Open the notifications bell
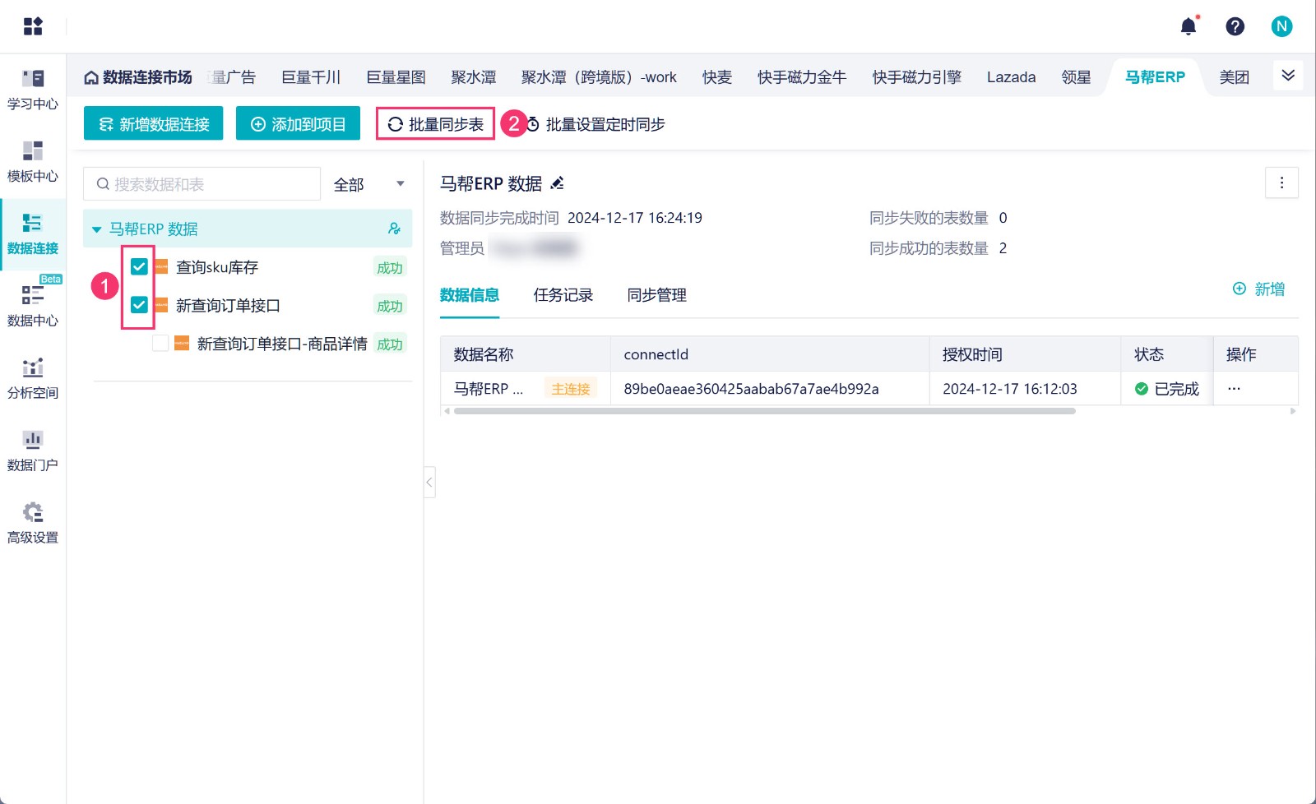Viewport: 1316px width, 804px height. (1189, 26)
